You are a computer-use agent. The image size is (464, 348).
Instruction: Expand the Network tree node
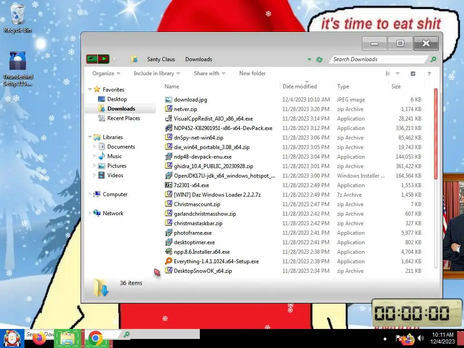coord(90,213)
